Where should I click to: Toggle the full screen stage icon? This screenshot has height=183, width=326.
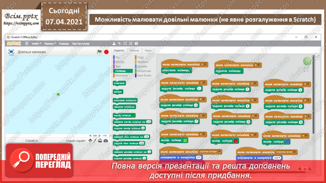click(11, 52)
